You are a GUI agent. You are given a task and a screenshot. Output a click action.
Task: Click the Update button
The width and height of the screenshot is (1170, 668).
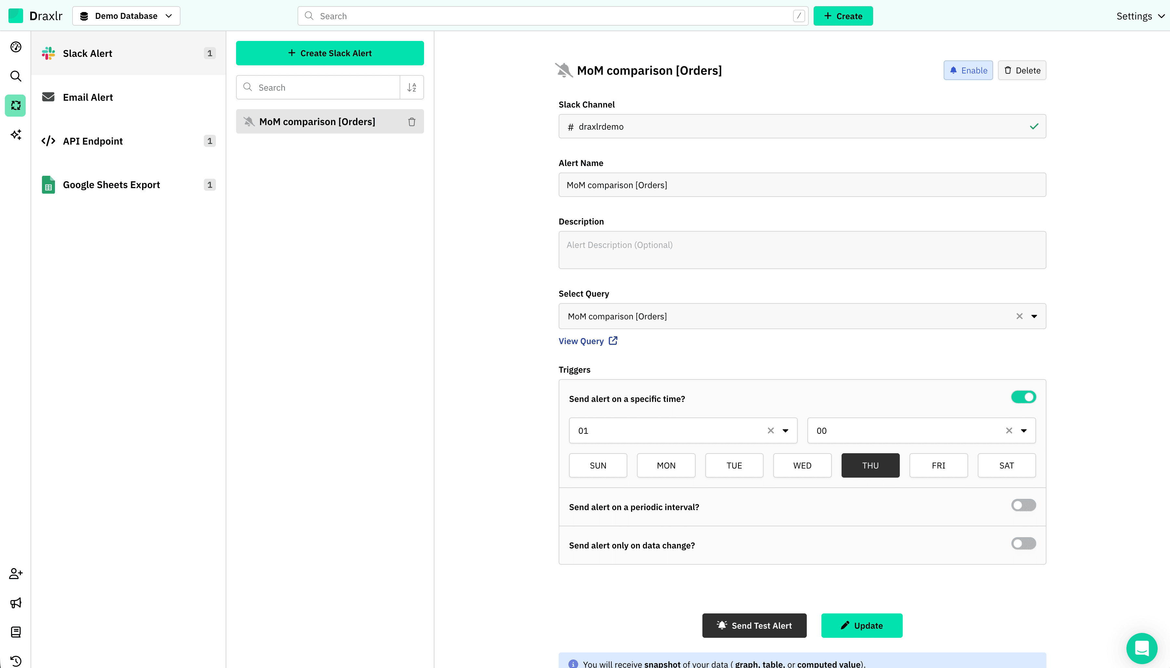(862, 625)
